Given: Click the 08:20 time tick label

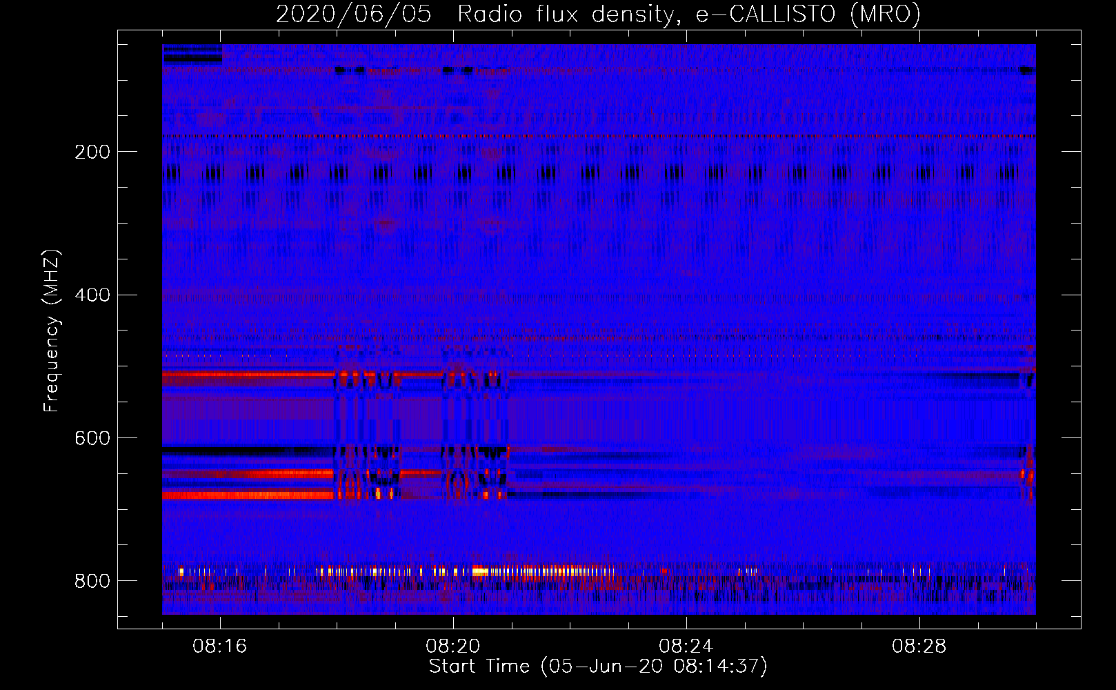Looking at the screenshot, I should [453, 647].
